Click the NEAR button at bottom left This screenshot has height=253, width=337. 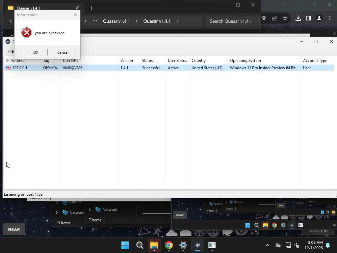(14, 230)
